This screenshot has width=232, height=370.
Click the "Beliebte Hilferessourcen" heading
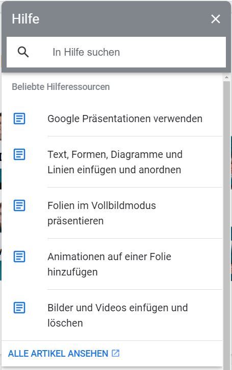tap(61, 87)
